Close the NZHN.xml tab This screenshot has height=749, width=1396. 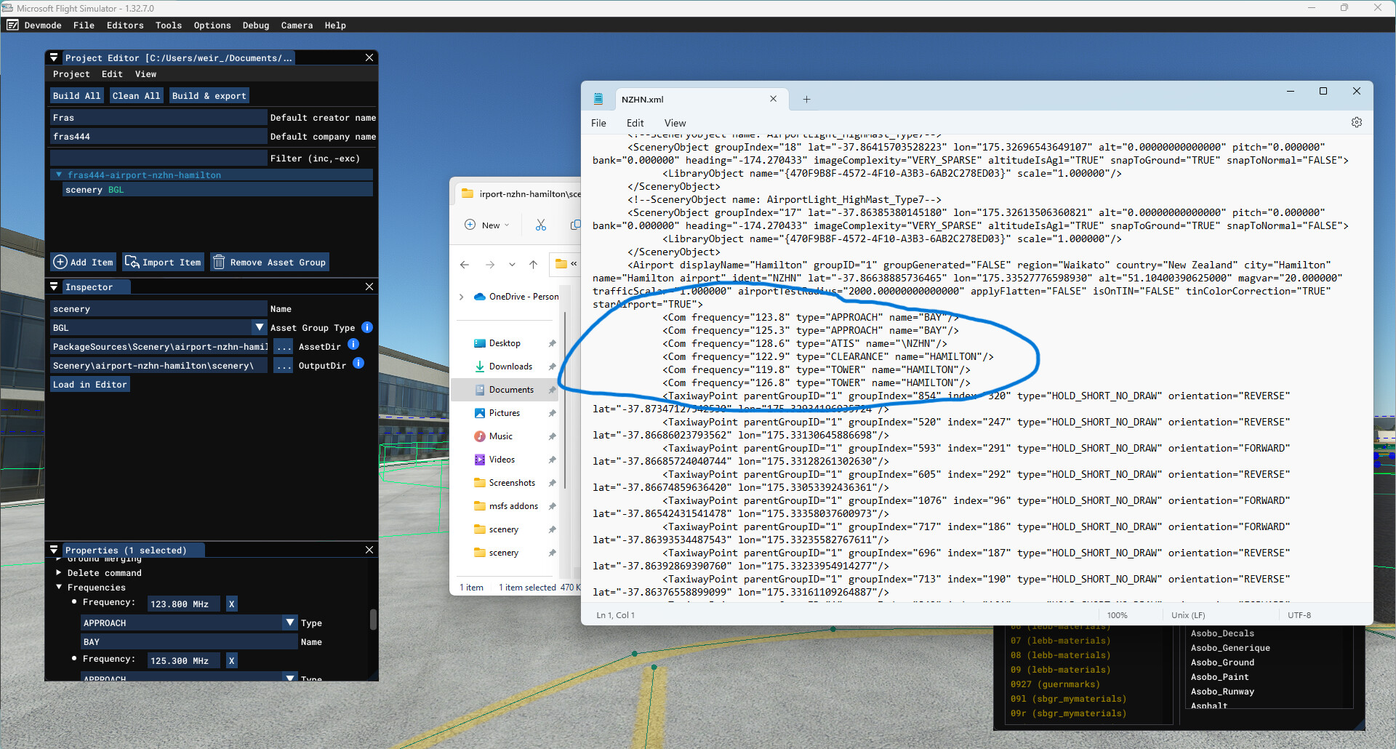[x=773, y=99]
